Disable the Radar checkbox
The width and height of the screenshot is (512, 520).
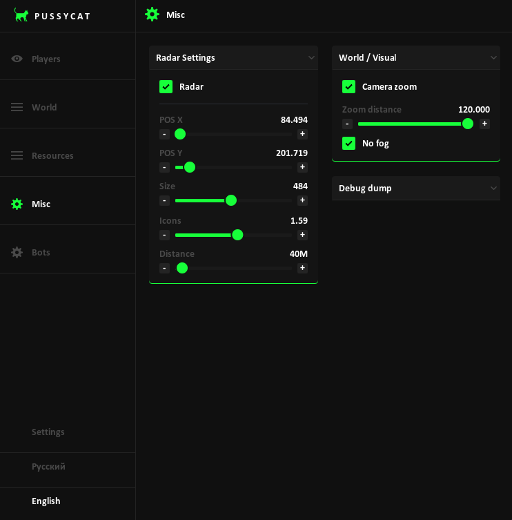coord(166,87)
